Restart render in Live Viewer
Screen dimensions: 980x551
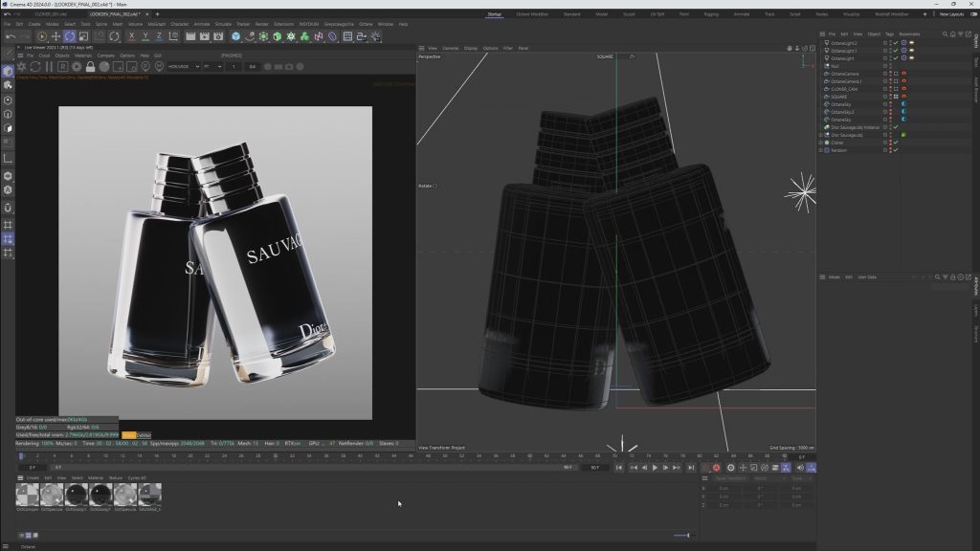coord(35,67)
